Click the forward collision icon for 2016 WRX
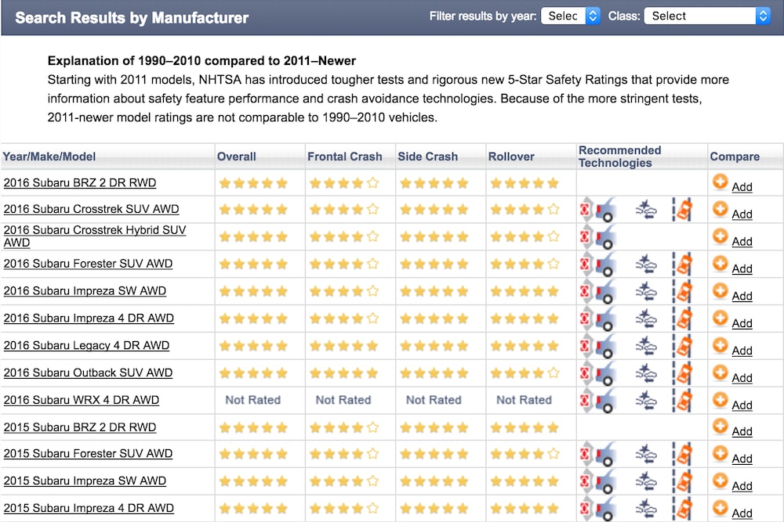The height and width of the screenshot is (522, 784). tap(646, 401)
